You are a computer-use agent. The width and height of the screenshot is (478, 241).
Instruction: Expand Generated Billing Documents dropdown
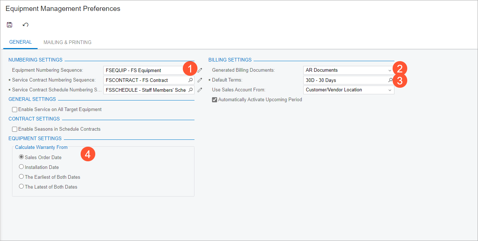pyautogui.click(x=390, y=70)
